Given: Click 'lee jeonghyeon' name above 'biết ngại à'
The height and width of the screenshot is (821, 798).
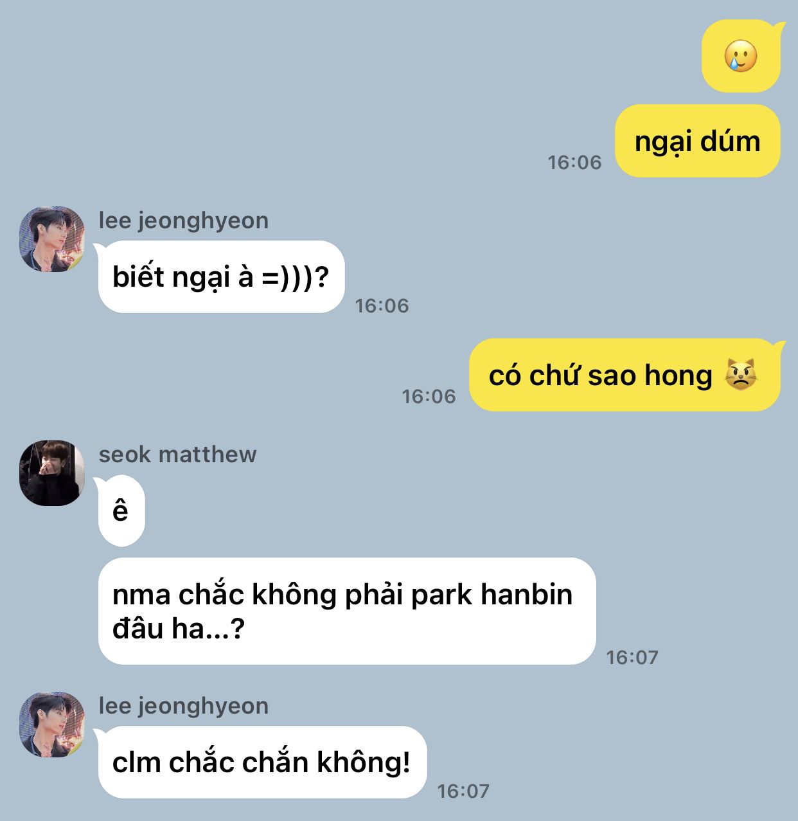Looking at the screenshot, I should point(184,221).
